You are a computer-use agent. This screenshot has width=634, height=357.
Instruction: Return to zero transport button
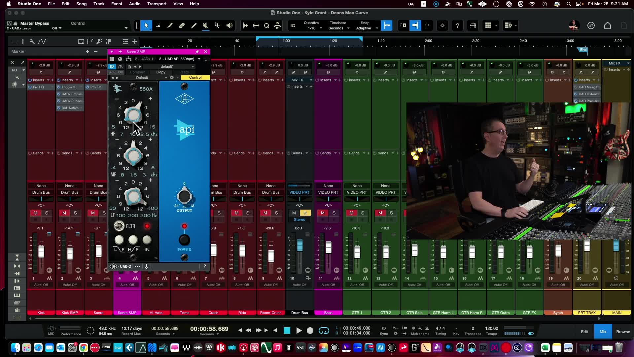(x=275, y=330)
